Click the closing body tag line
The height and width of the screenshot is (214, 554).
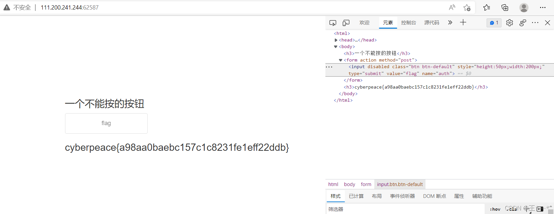pyautogui.click(x=348, y=94)
